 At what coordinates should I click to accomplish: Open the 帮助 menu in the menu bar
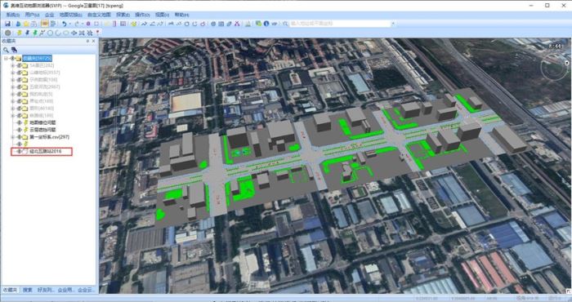[181, 15]
